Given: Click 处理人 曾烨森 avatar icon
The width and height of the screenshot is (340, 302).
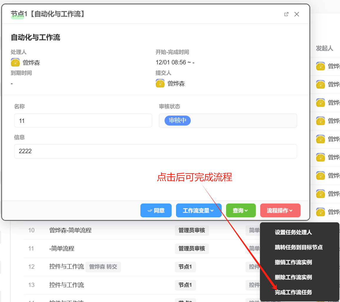Looking at the screenshot, I should pyautogui.click(x=15, y=62).
